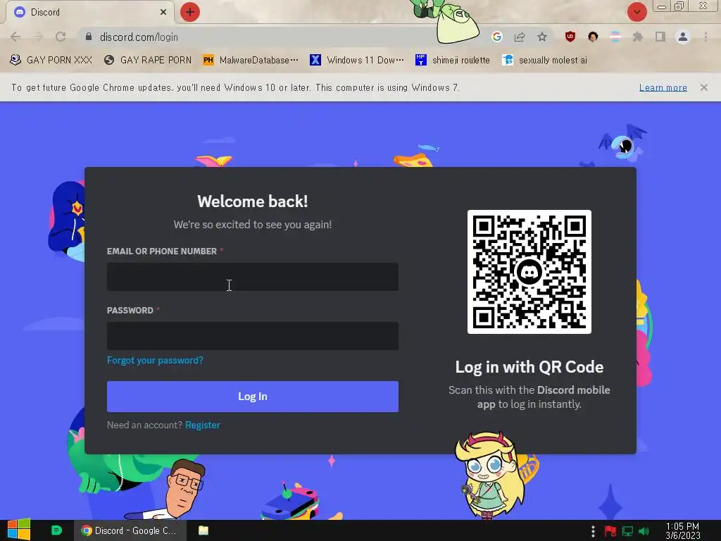The width and height of the screenshot is (721, 541).
Task: Select the Discord browser tab
Action: pyautogui.click(x=89, y=12)
